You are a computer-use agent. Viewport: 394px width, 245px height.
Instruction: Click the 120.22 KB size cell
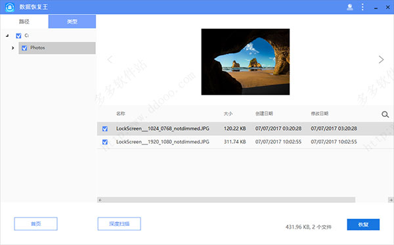pos(234,129)
